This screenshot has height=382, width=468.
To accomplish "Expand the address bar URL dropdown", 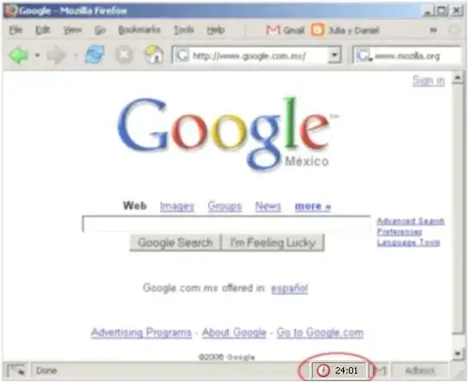I will (335, 55).
